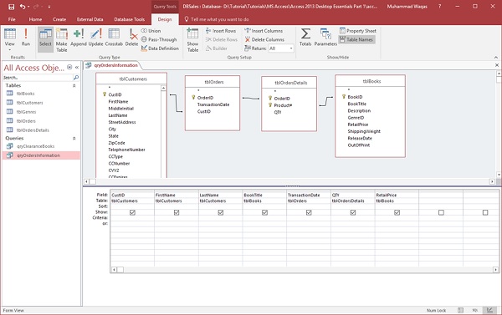Click the Delete Columns button
The image size is (502, 315).
click(x=264, y=39)
